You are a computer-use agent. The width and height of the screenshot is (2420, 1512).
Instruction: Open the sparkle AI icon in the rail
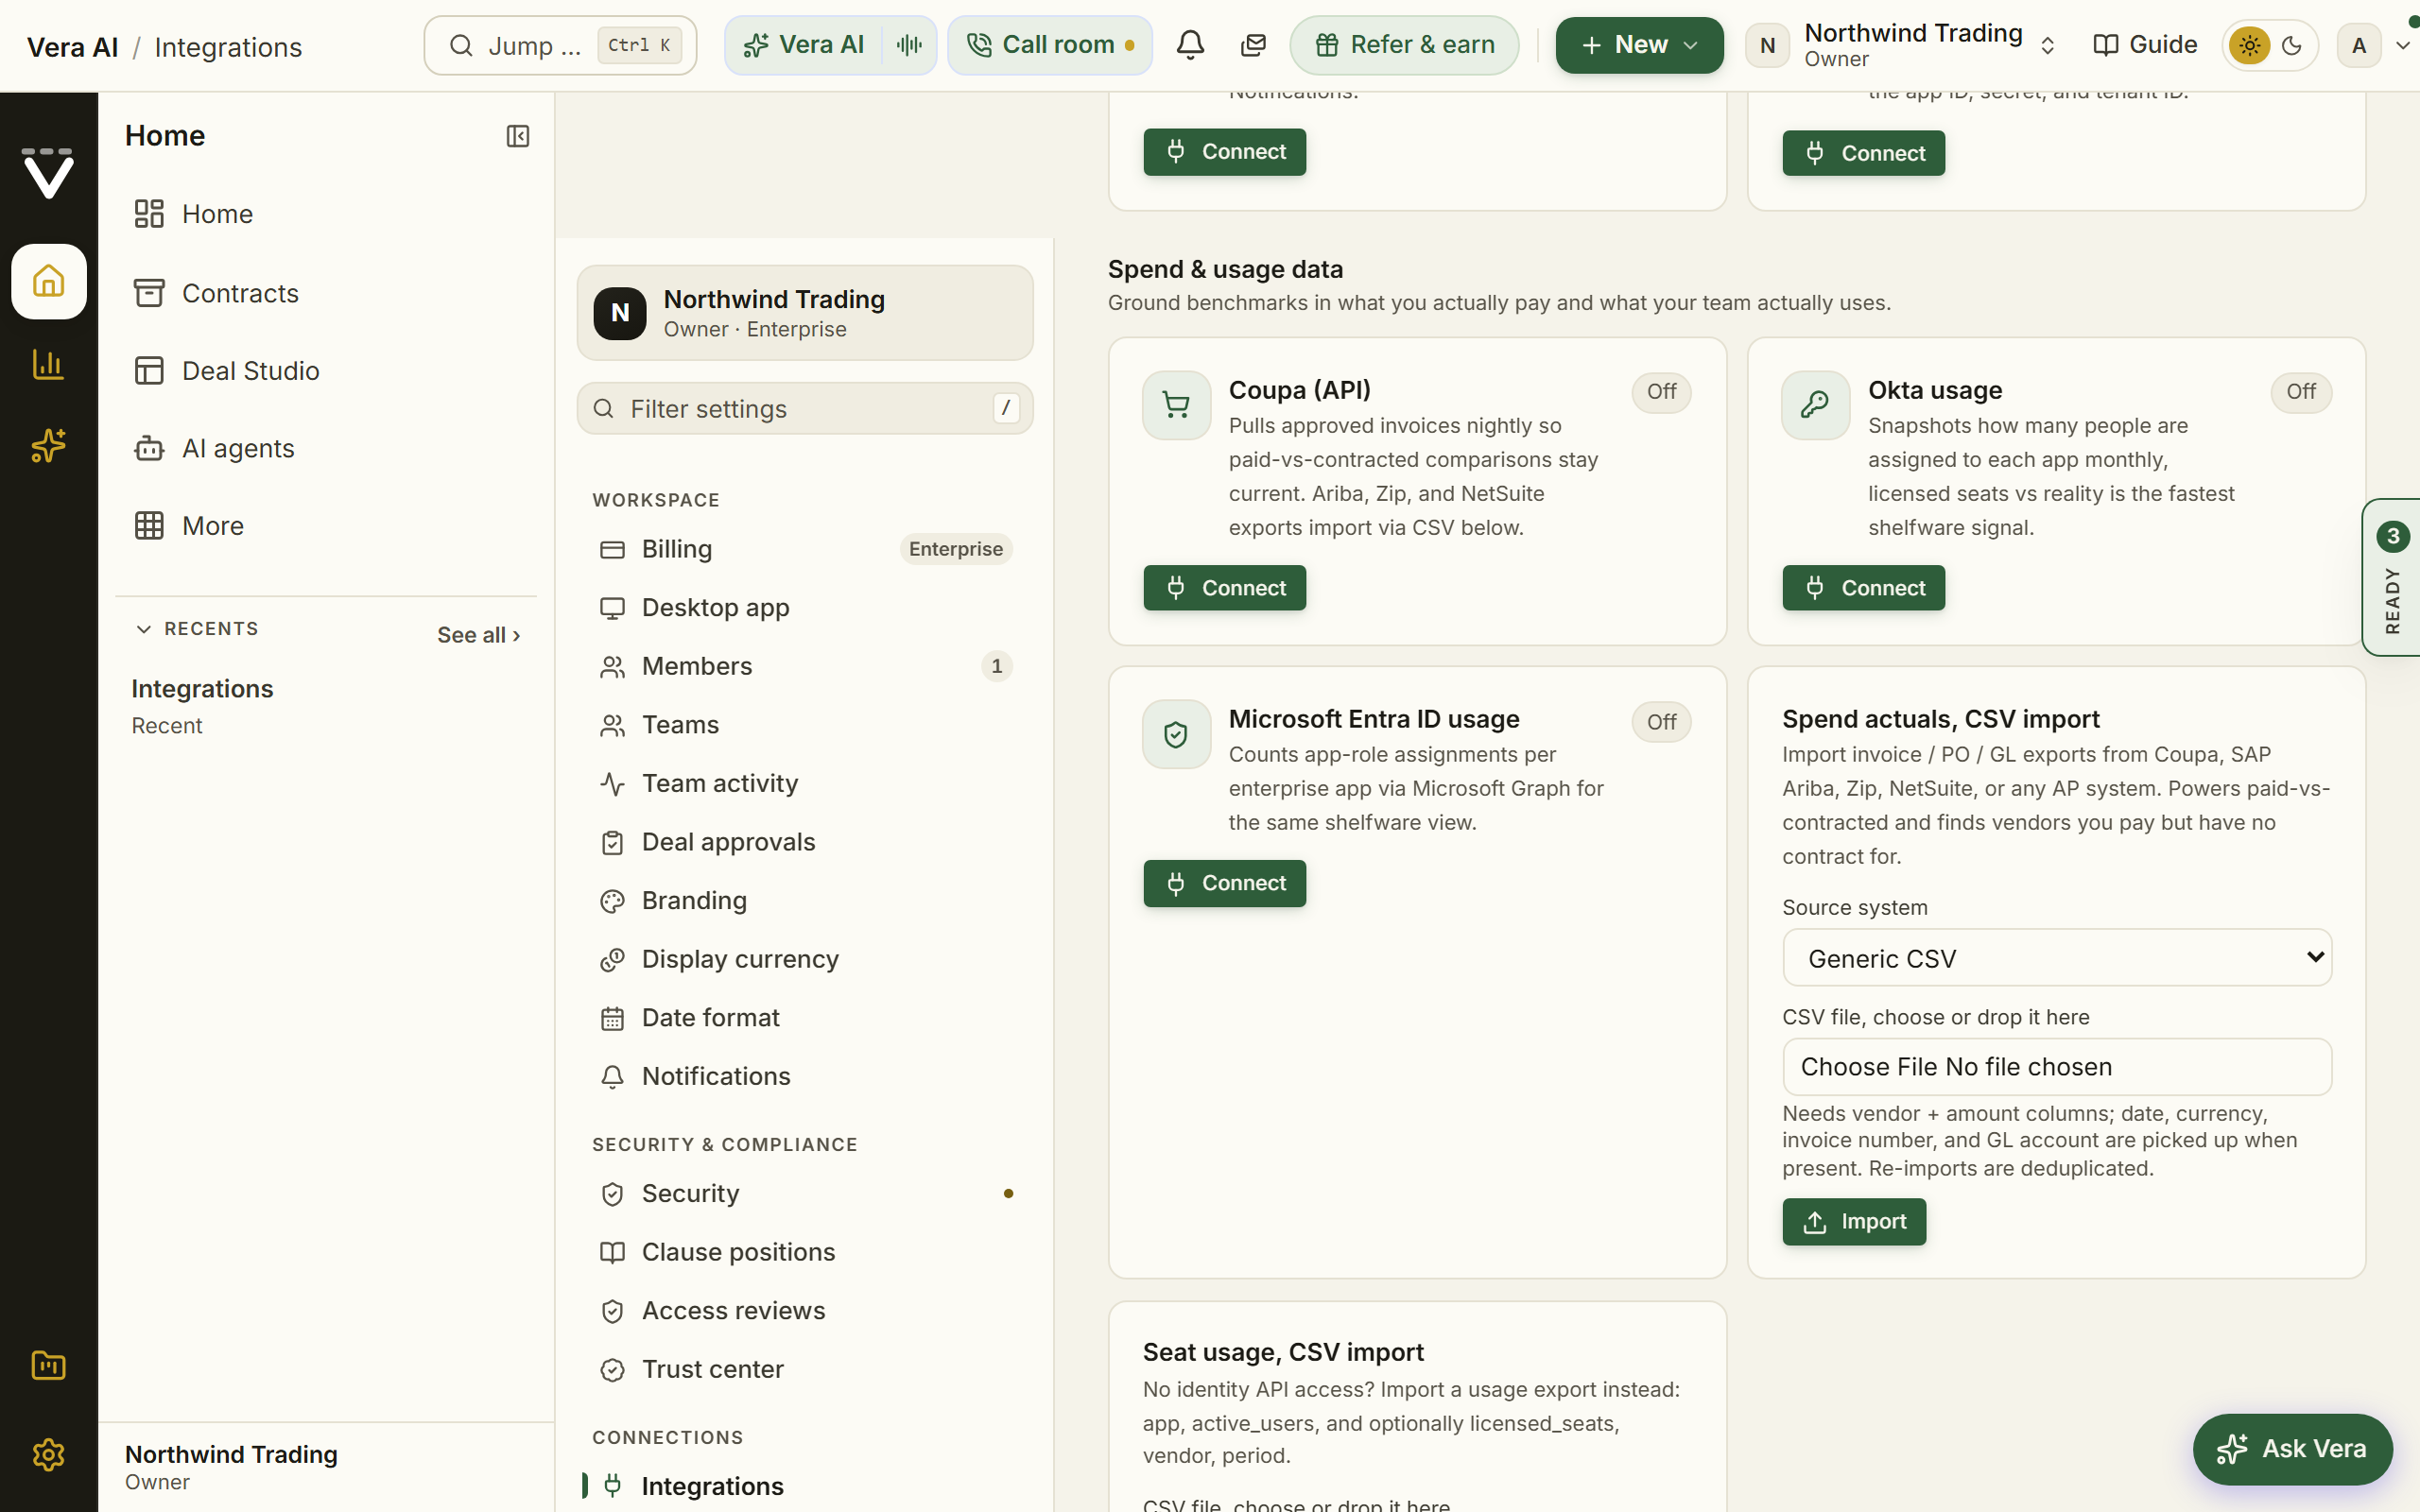(x=48, y=446)
